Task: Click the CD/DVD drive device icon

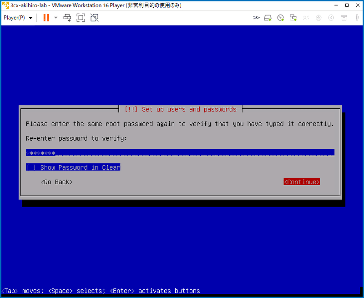Action: pos(280,18)
